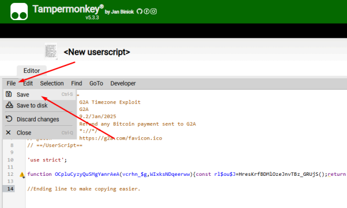This screenshot has height=208, width=347.
Task: Open the File menu
Action: tap(11, 83)
